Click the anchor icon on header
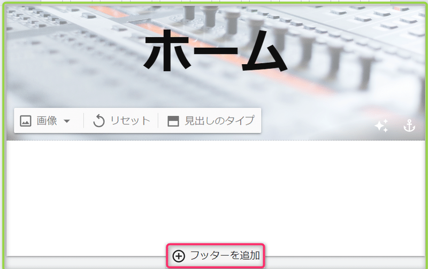The width and height of the screenshot is (428, 269). (x=409, y=126)
